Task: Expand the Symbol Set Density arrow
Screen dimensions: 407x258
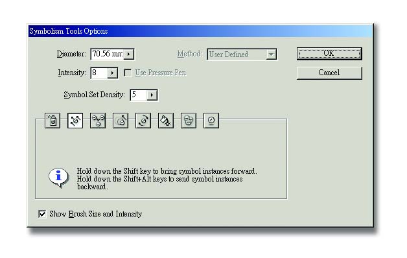Action: (152, 95)
